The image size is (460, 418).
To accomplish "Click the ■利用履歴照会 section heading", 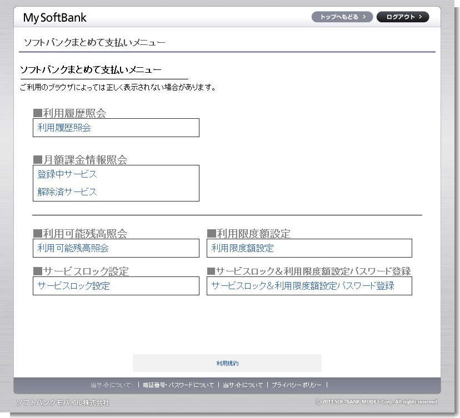I will (x=70, y=113).
